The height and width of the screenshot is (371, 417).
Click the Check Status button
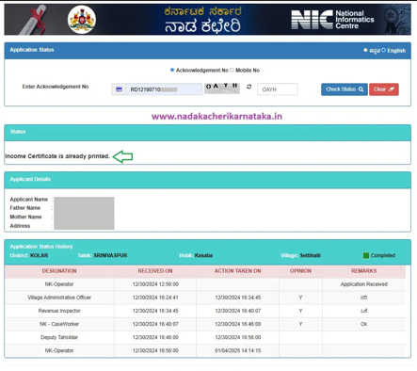[x=345, y=89]
